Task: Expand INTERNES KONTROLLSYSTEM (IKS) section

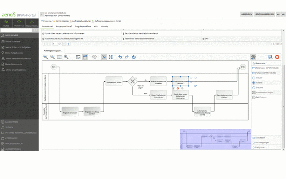Action: [19, 133]
